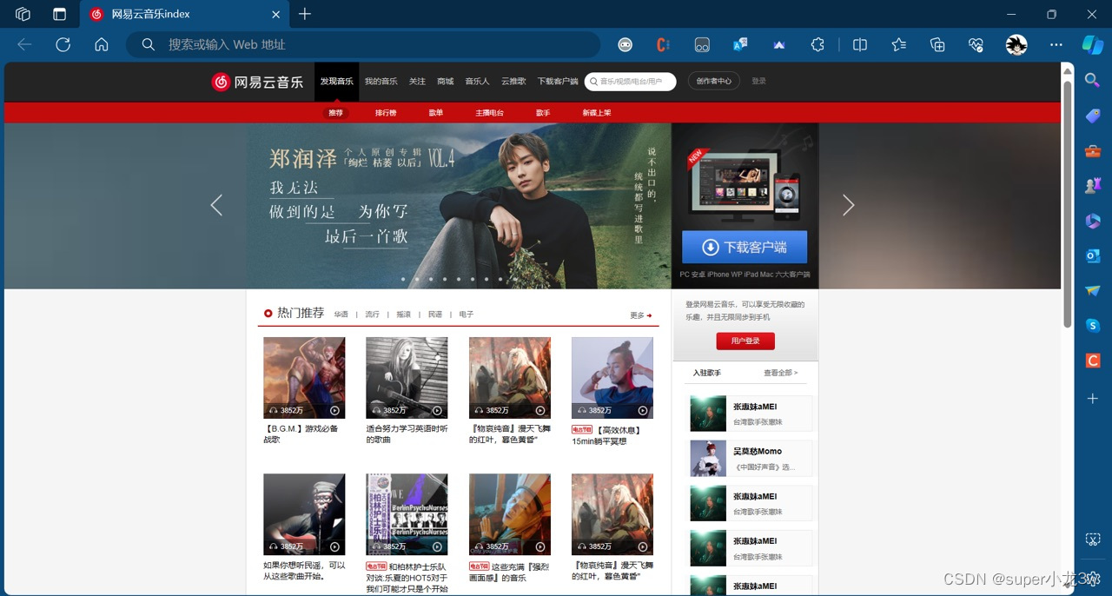Click the red 用户登录 button
The image size is (1112, 596).
(x=745, y=341)
